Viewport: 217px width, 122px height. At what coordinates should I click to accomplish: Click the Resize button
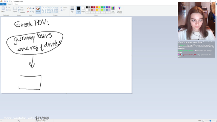tap(21, 10)
